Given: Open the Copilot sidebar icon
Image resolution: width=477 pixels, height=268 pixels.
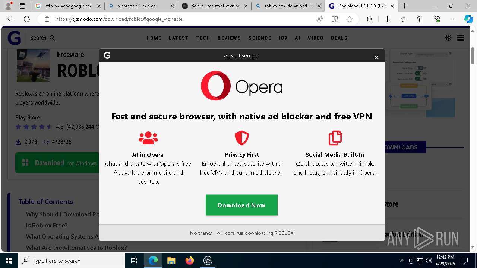Looking at the screenshot, I should click(x=468, y=19).
